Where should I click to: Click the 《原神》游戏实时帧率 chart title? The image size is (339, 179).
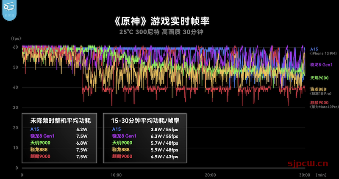(169, 21)
